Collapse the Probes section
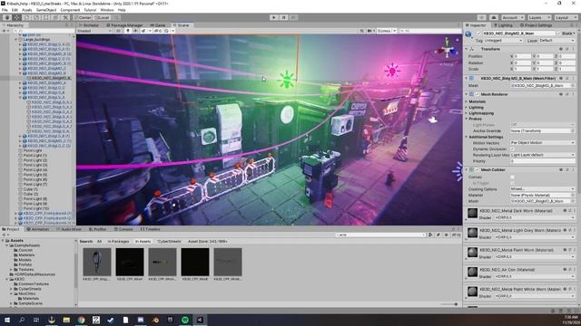The image size is (581, 326). click(x=467, y=119)
